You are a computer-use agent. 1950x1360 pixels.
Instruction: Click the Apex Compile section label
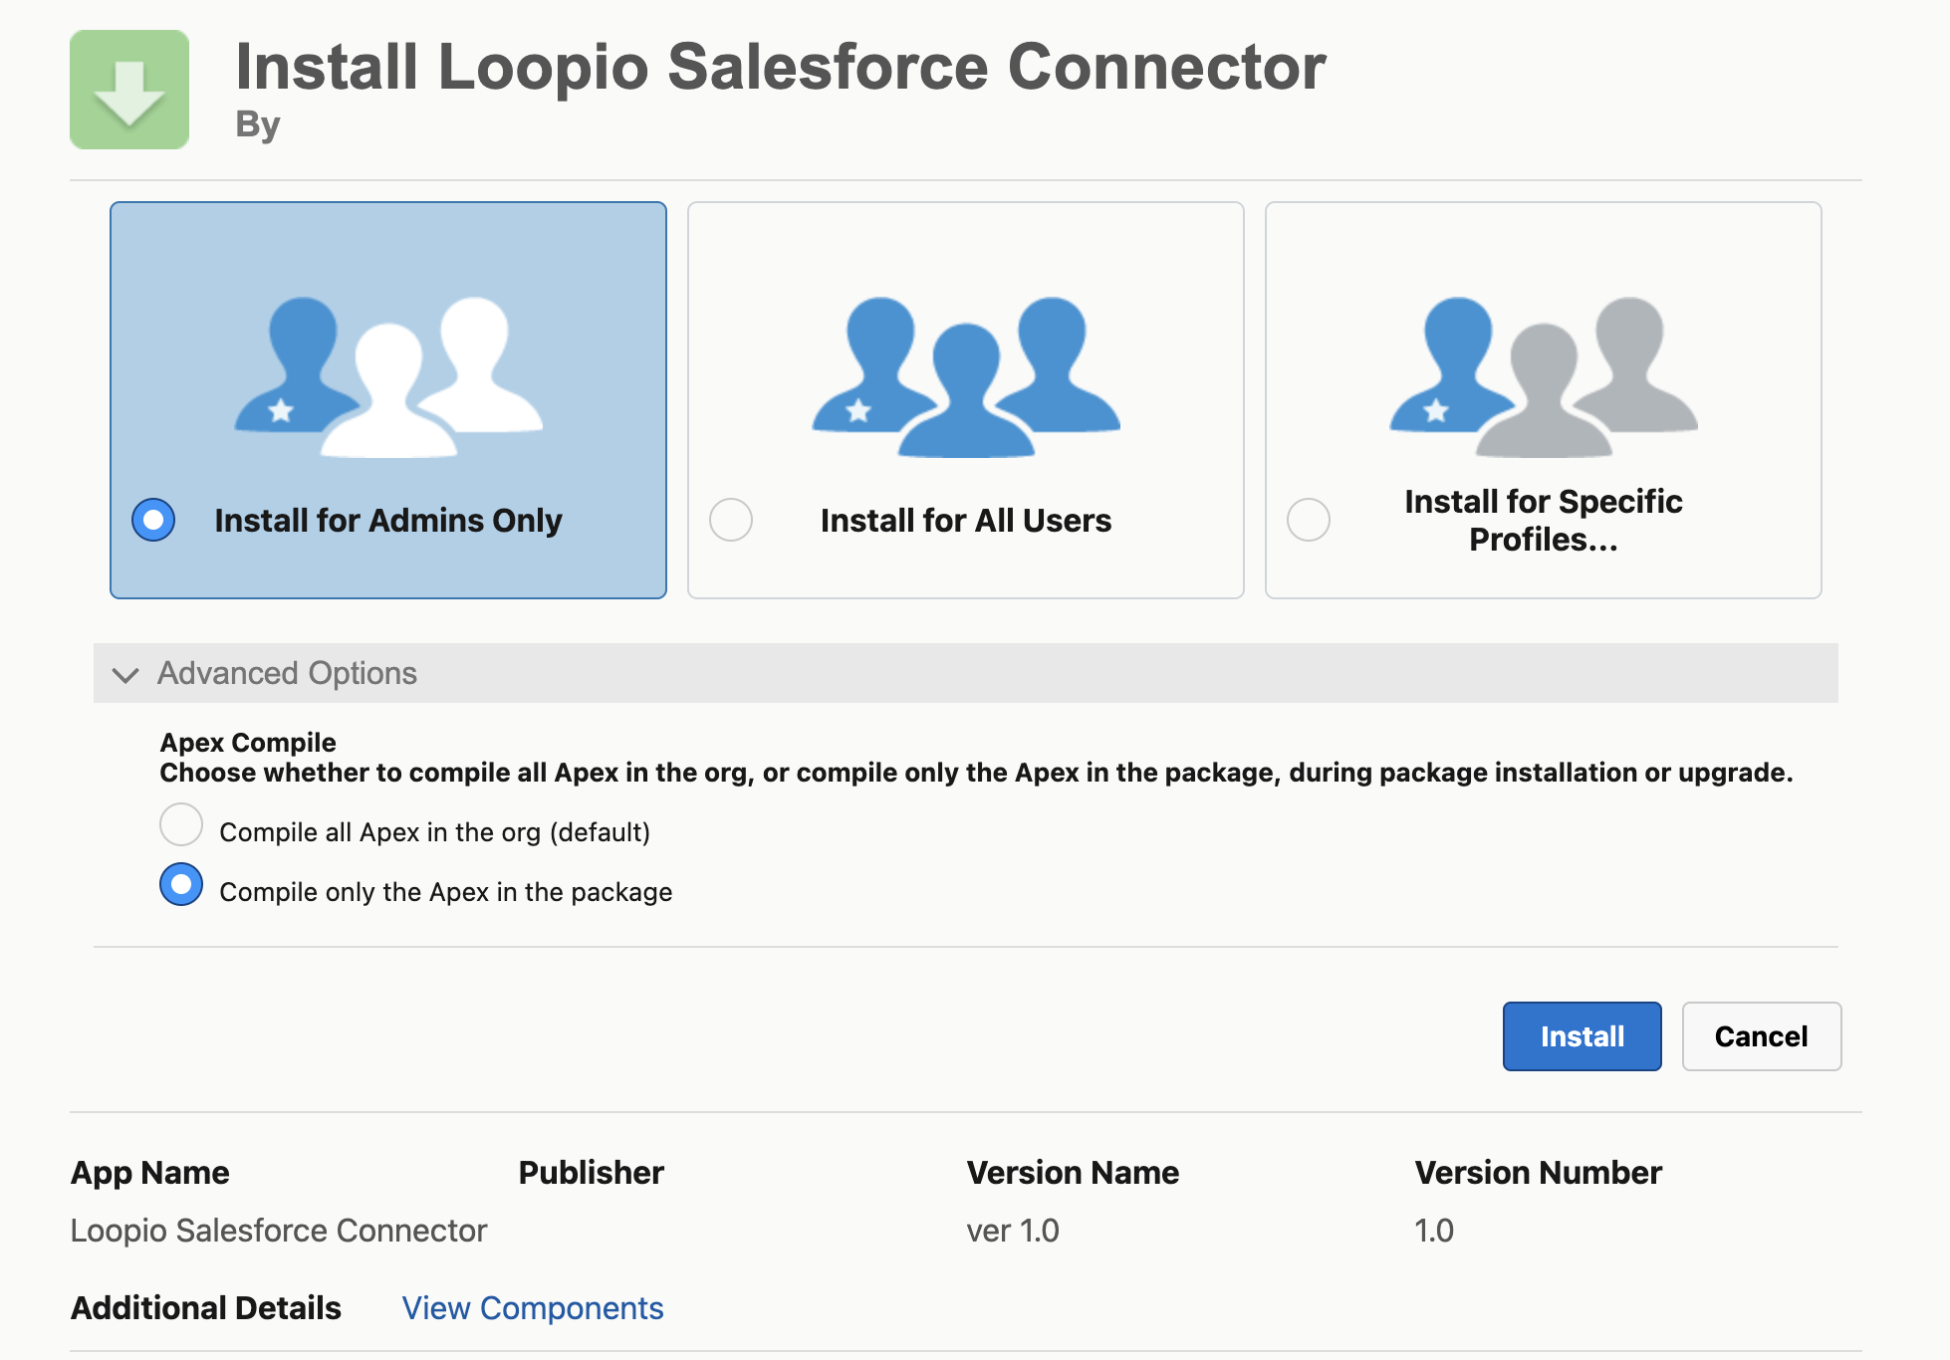246,742
